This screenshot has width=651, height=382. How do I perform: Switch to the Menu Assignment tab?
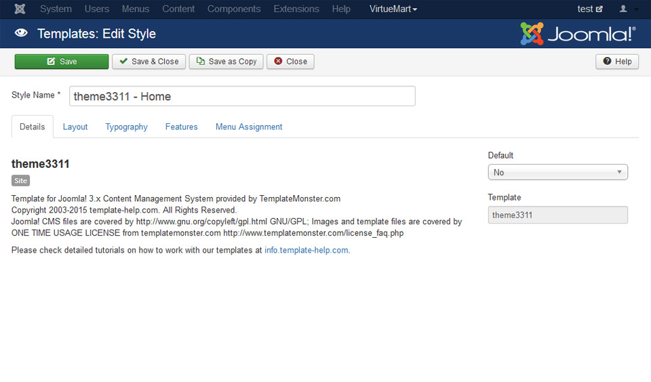(x=249, y=127)
